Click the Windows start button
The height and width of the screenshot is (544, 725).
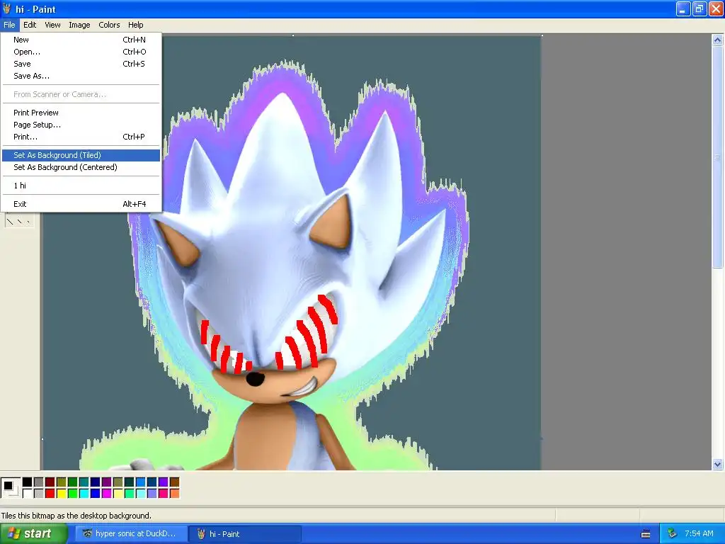33,534
